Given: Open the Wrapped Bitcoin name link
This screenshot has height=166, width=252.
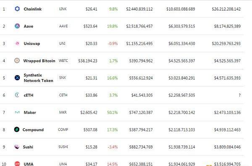Looking at the screenshot, I should point(39,61).
